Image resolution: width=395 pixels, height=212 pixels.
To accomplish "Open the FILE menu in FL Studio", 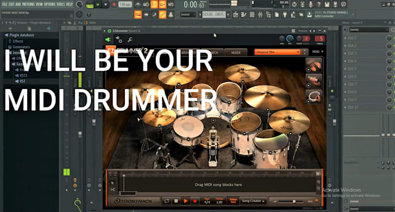I will pyautogui.click(x=4, y=4).
